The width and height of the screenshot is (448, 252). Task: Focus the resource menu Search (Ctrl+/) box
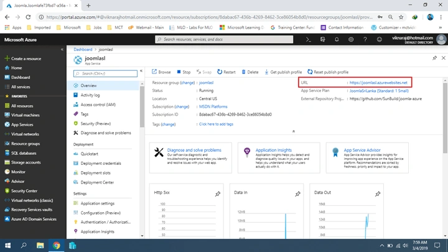(x=105, y=73)
